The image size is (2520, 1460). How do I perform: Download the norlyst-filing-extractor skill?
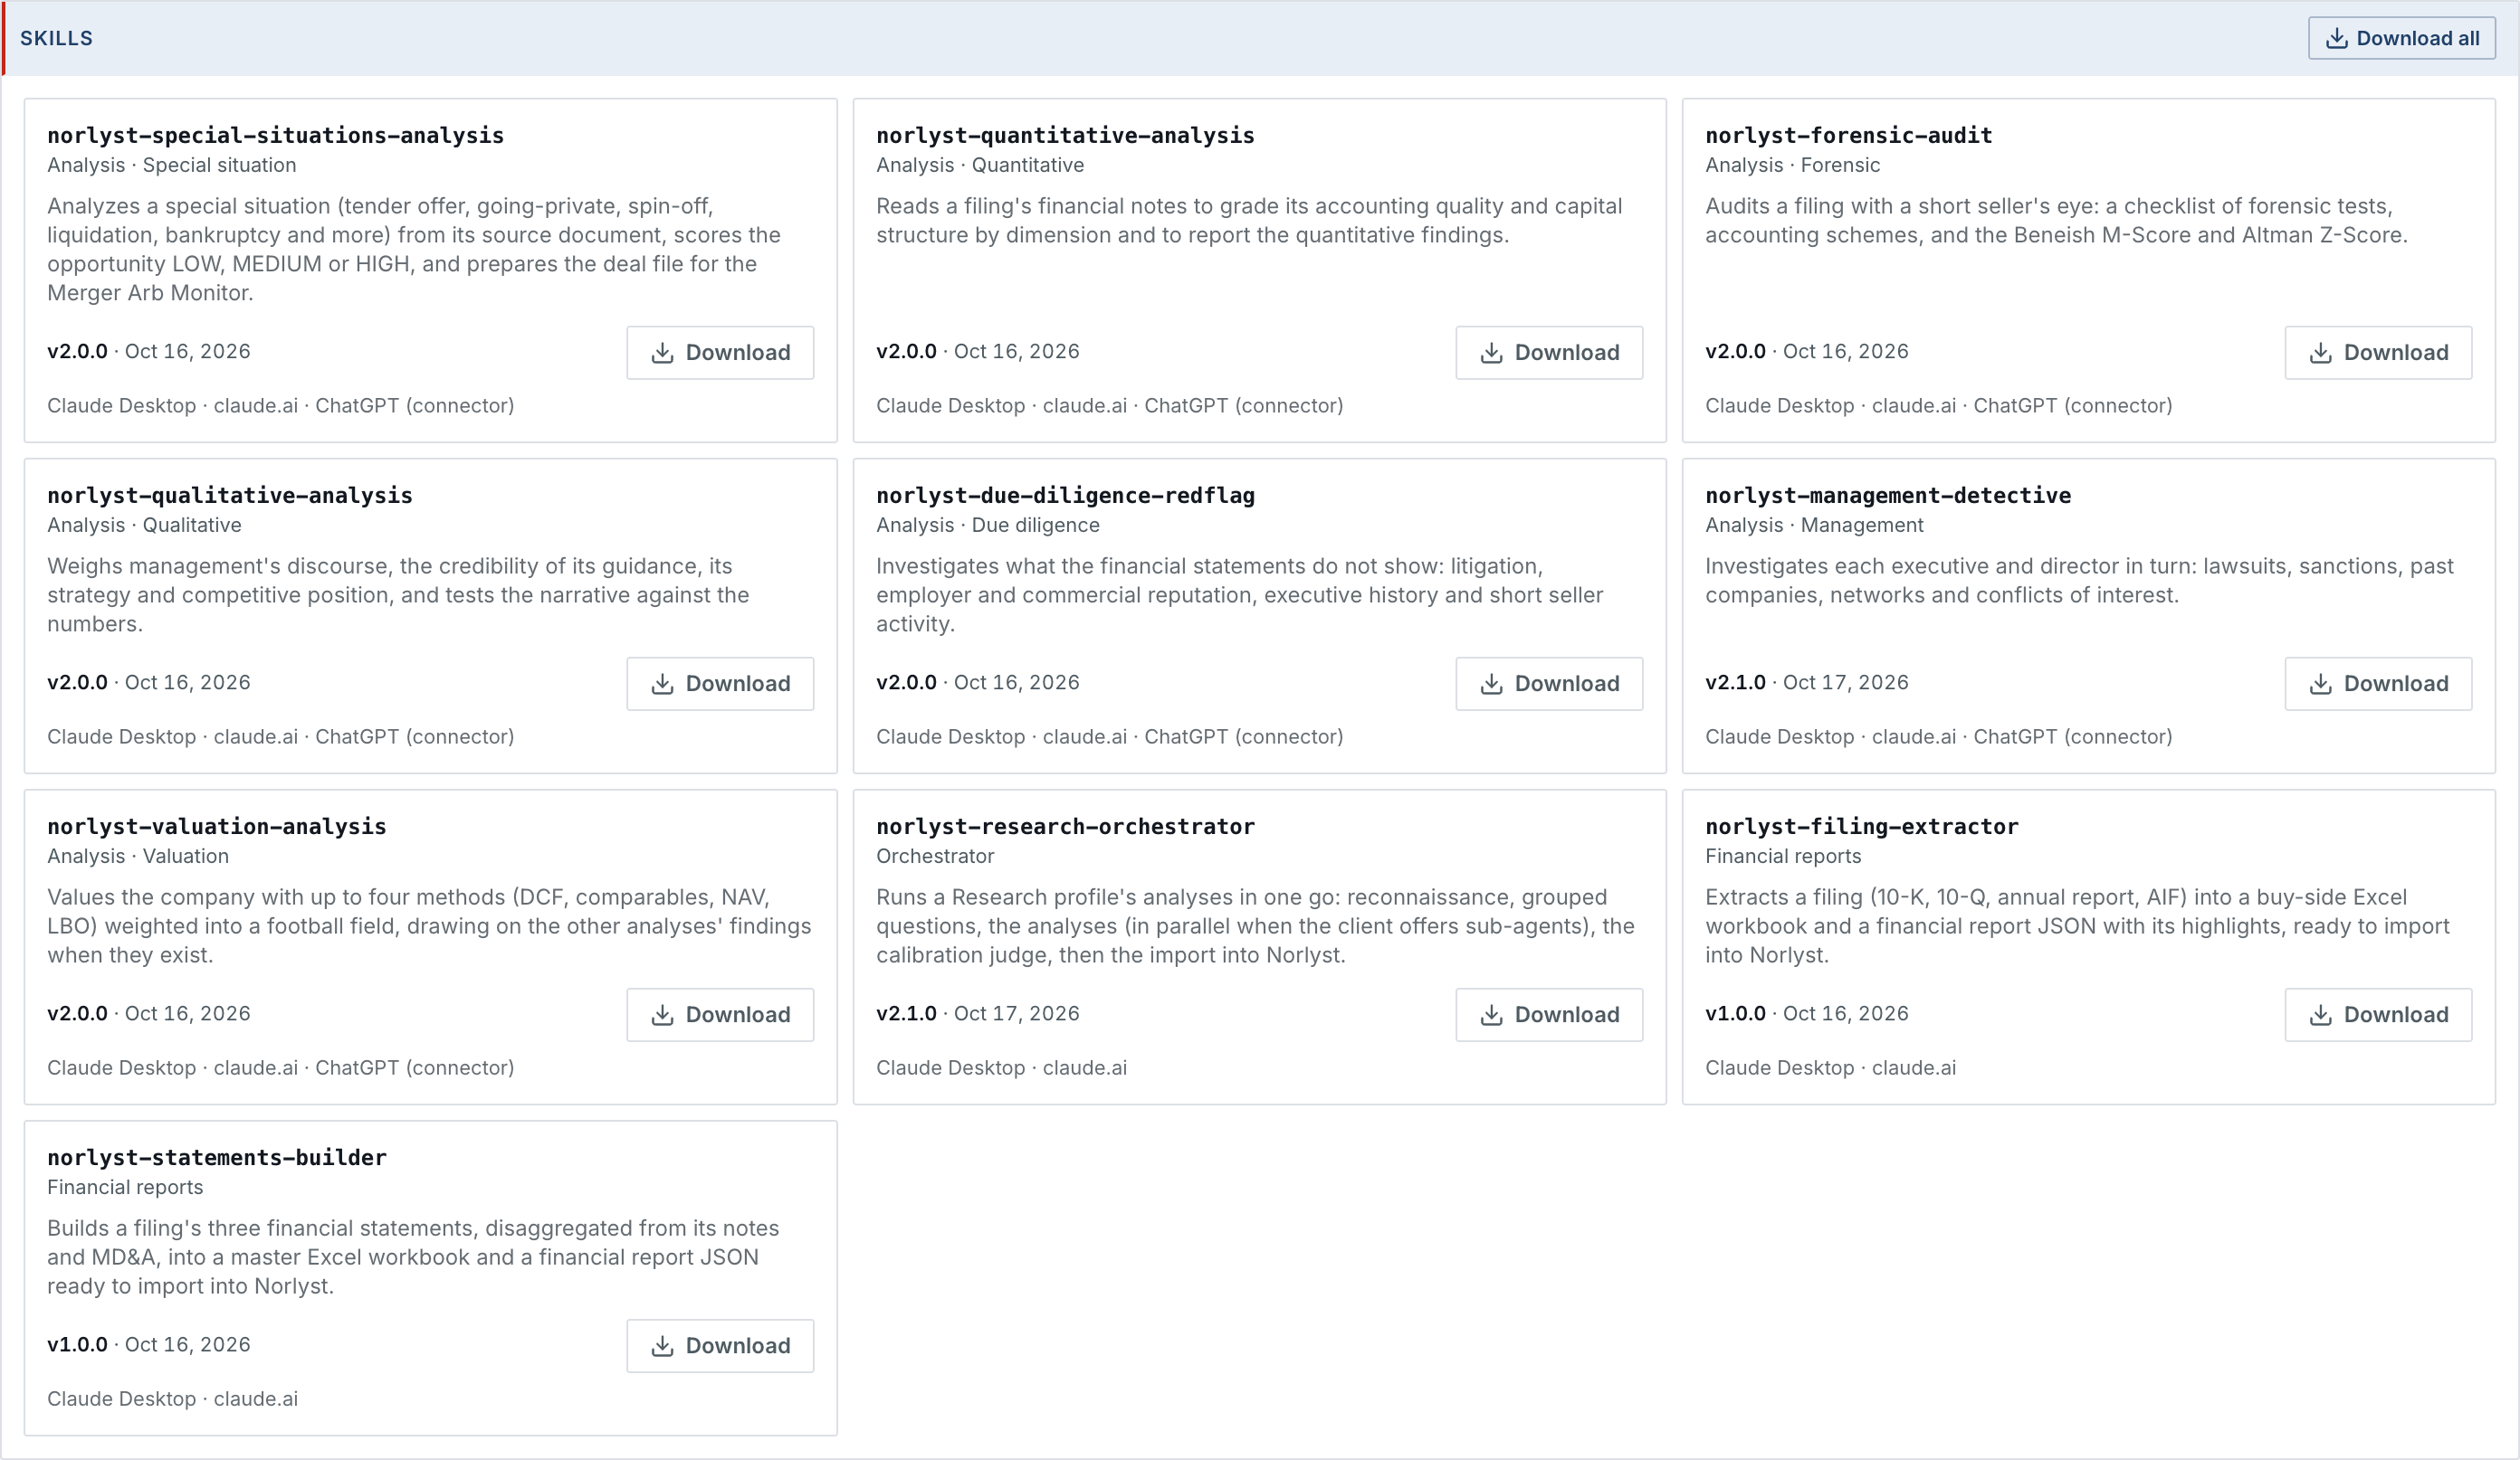coord(2378,1014)
